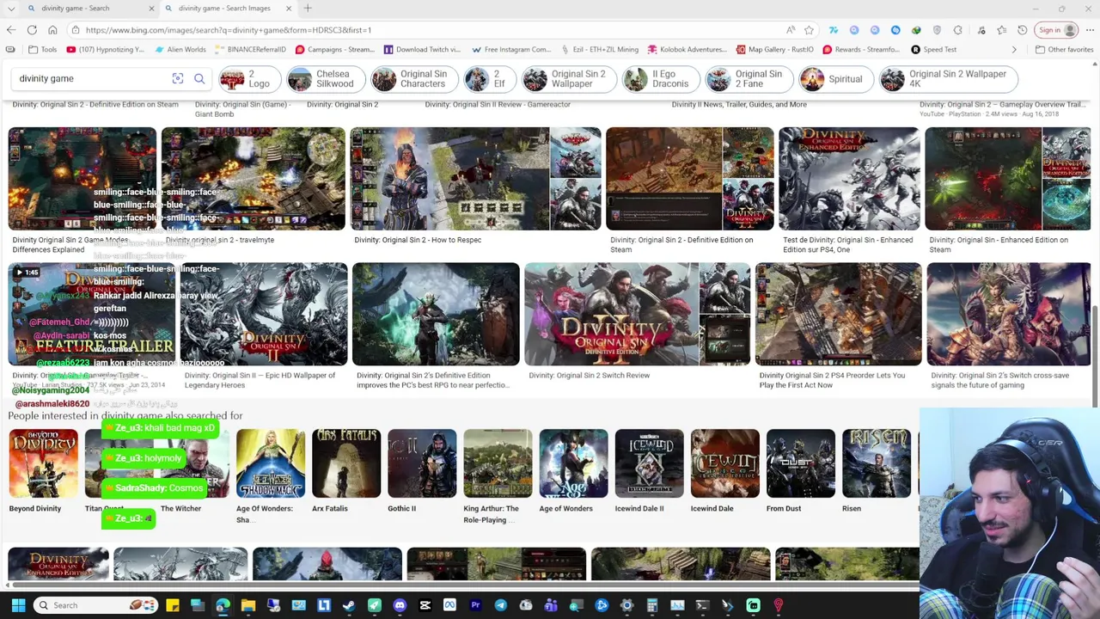This screenshot has width=1100, height=619.
Task: Open Microsoft Teams from the taskbar
Action: (x=551, y=605)
